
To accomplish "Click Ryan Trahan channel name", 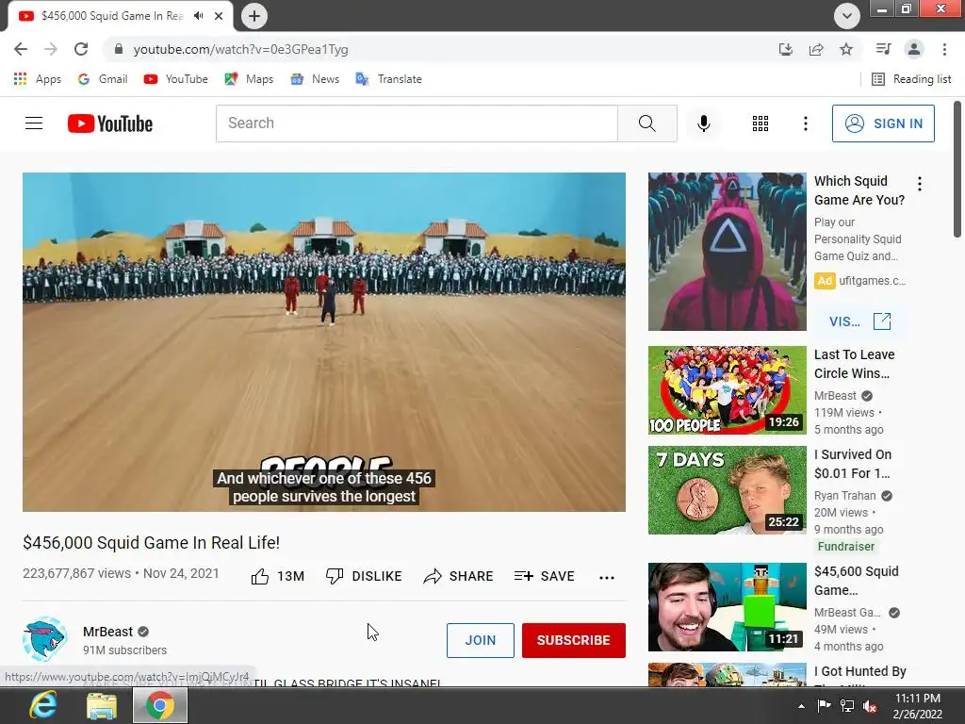I will pos(845,496).
